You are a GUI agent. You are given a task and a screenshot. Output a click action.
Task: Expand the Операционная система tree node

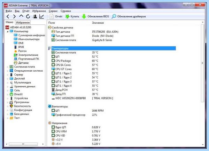pos(7,71)
